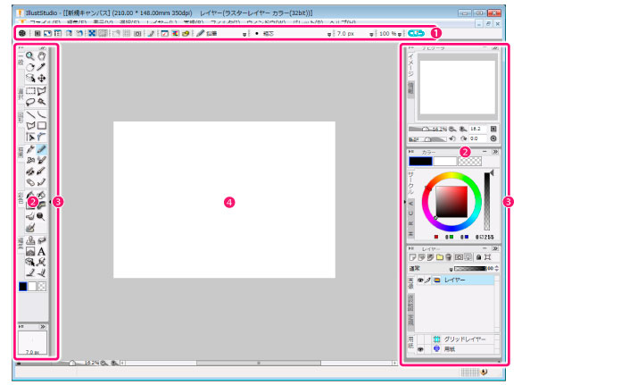Select the Zoom magnifier tool in the toolbox
This screenshot has width=621, height=385.
[x=30, y=56]
